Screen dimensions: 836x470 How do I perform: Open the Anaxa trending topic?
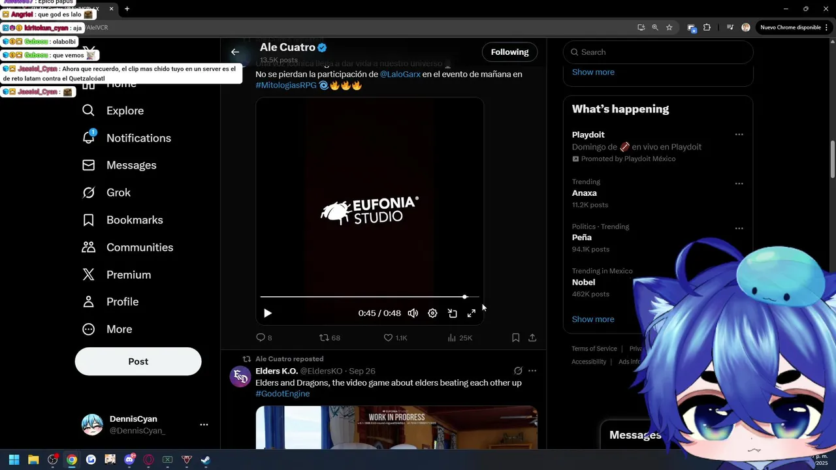[585, 193]
